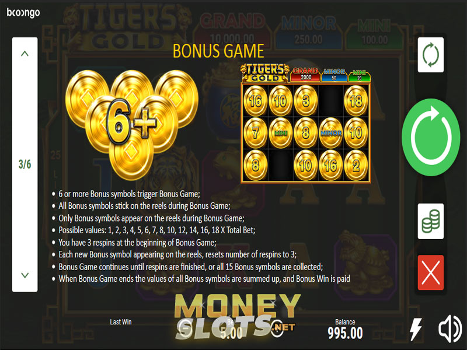
Task: Click the Balance 995.00 display
Action: (x=345, y=329)
